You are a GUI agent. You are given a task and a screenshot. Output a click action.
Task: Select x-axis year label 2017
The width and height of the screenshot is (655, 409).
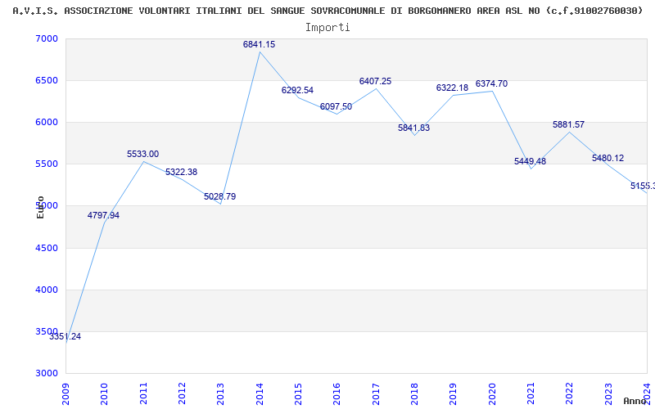(376, 394)
